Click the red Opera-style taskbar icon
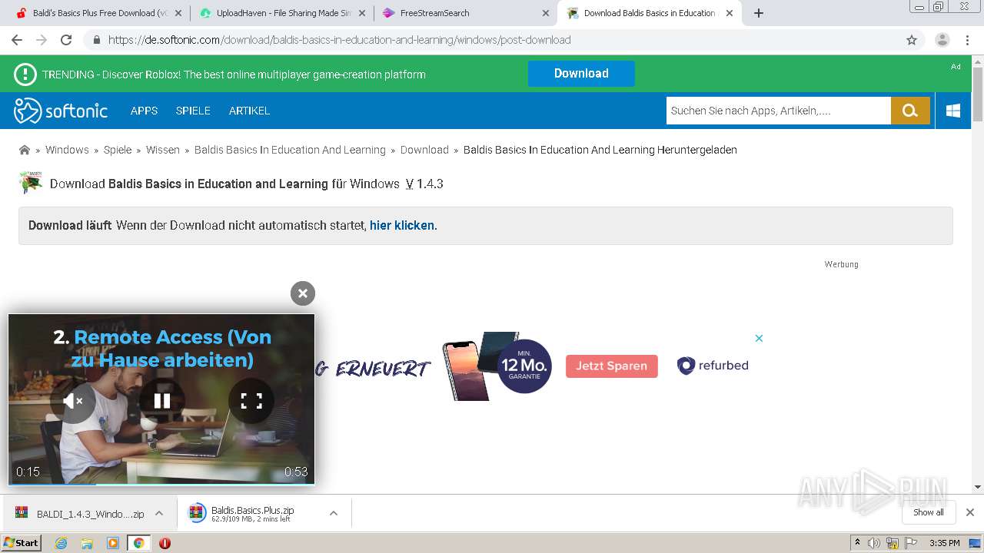Viewport: 984px width, 553px height. click(x=165, y=543)
